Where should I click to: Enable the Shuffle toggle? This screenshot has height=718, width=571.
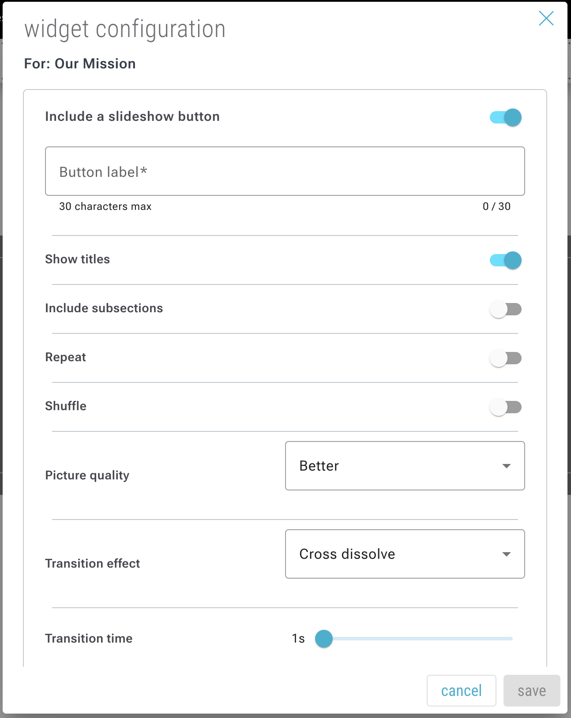[506, 407]
